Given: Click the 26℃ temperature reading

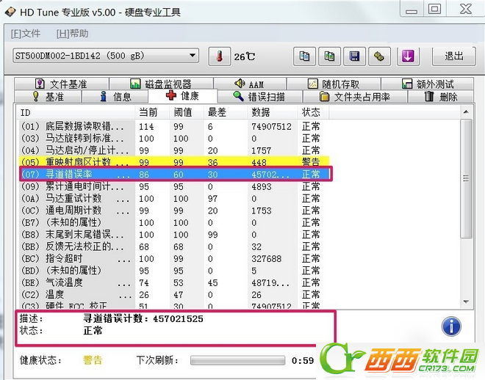Looking at the screenshot, I should (245, 56).
